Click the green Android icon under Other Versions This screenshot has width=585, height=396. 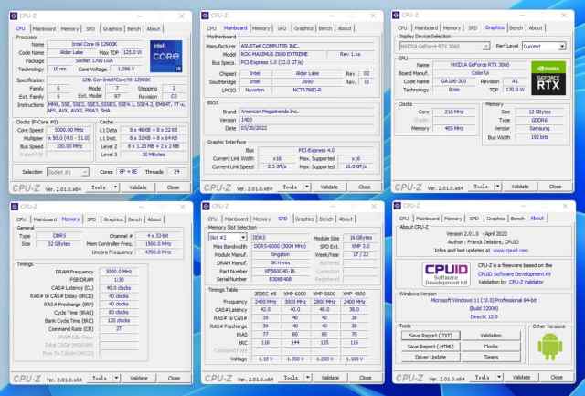click(550, 347)
